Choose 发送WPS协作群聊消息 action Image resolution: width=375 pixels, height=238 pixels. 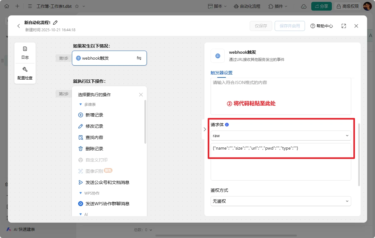click(x=107, y=204)
